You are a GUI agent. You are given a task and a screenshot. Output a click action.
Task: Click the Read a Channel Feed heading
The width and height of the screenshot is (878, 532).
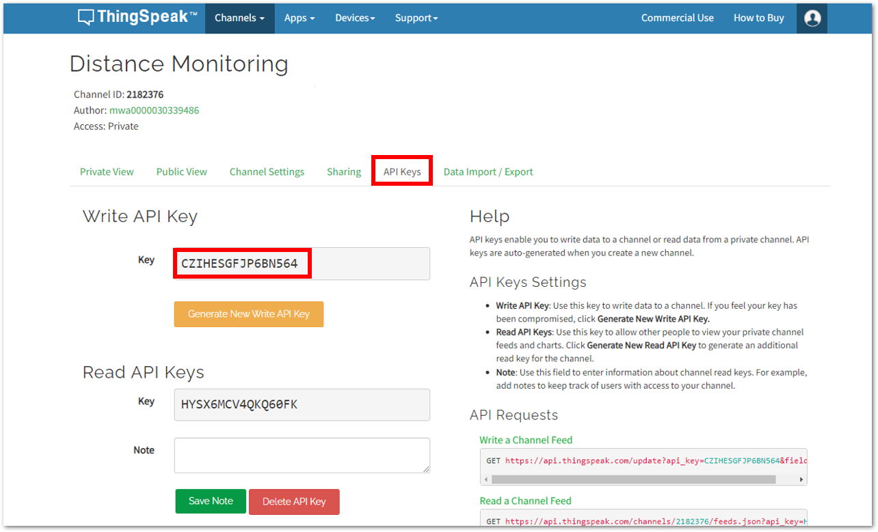525,501
